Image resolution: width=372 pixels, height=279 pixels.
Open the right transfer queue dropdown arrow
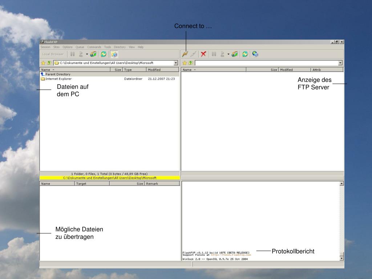[x=228, y=54]
